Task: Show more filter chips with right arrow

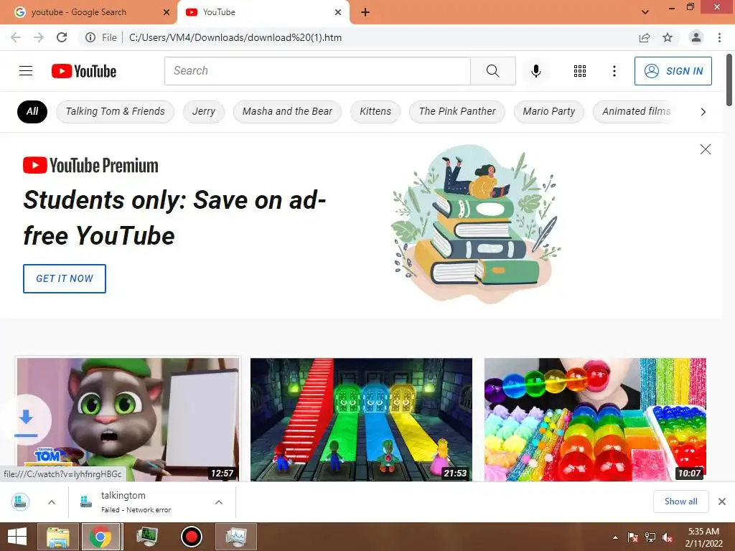Action: (703, 111)
